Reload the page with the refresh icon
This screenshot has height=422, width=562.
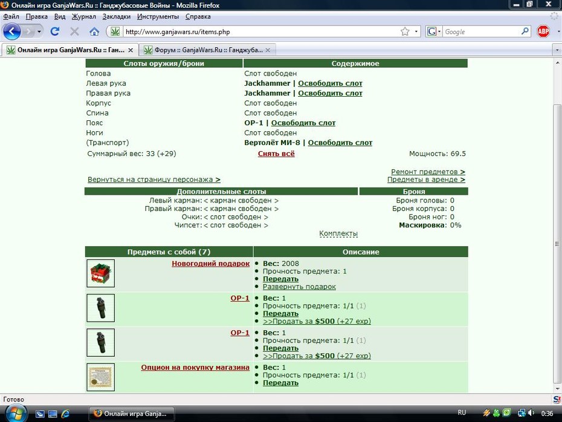(x=55, y=31)
